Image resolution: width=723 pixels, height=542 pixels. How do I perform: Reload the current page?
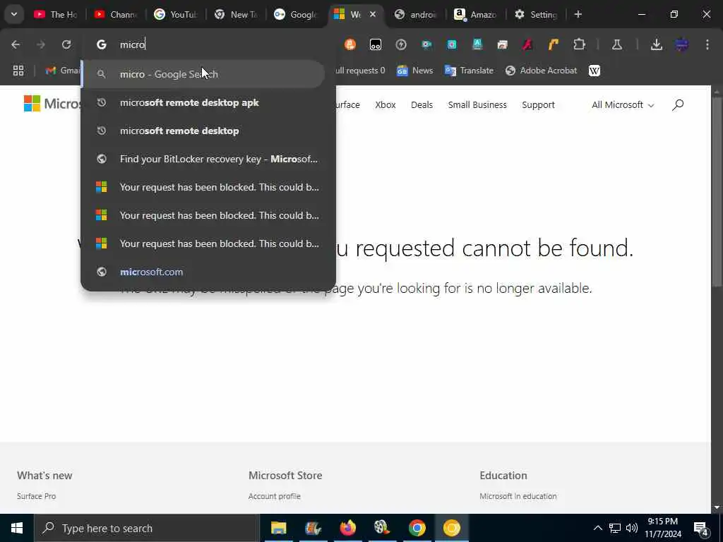click(x=66, y=44)
